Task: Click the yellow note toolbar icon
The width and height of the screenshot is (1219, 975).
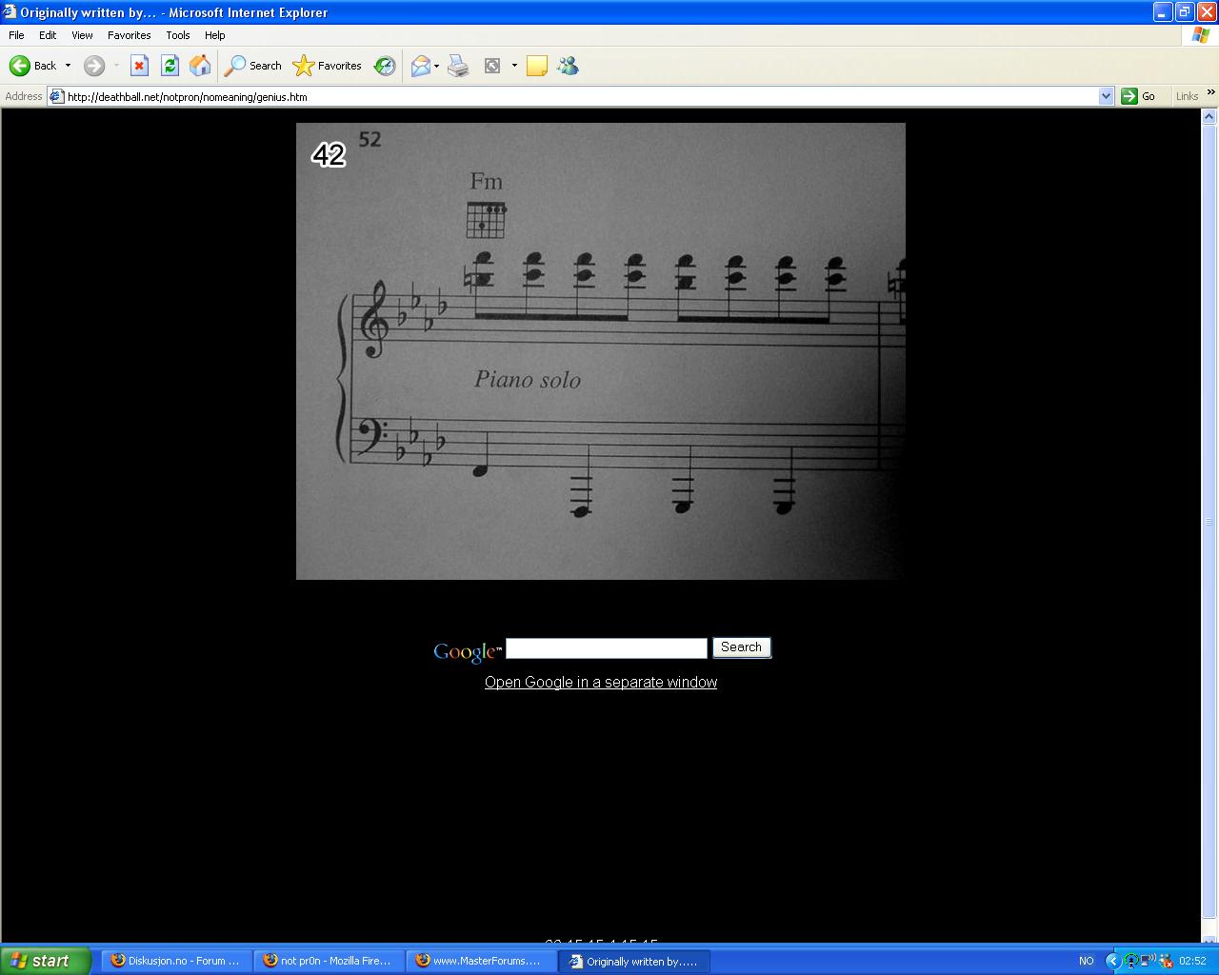Action: click(537, 66)
